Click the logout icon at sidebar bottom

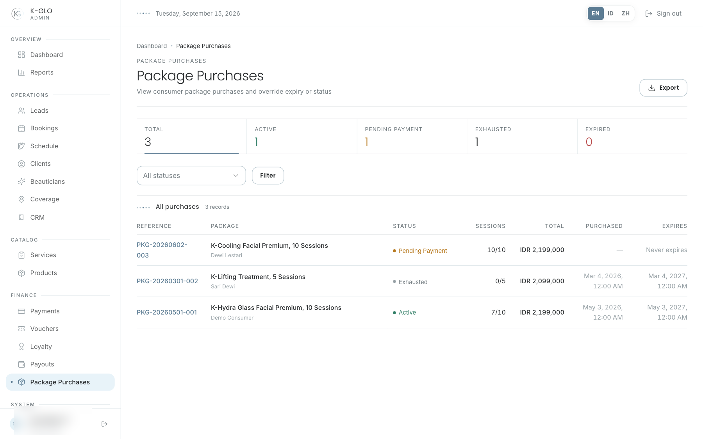(x=104, y=424)
